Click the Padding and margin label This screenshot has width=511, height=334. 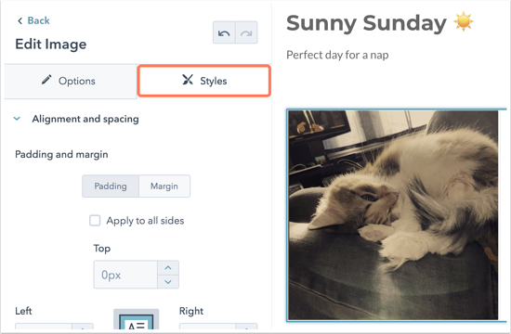point(61,154)
